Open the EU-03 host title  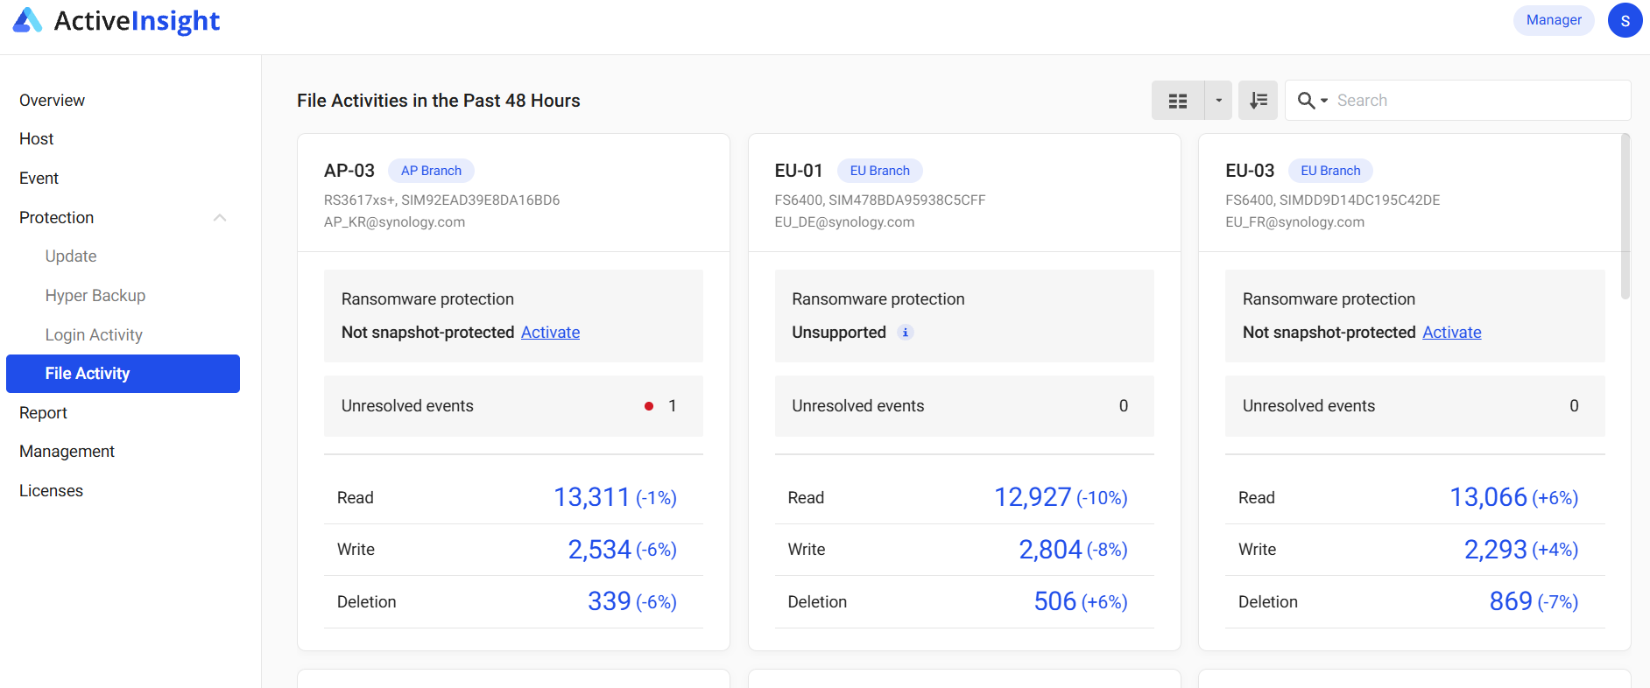tap(1250, 171)
